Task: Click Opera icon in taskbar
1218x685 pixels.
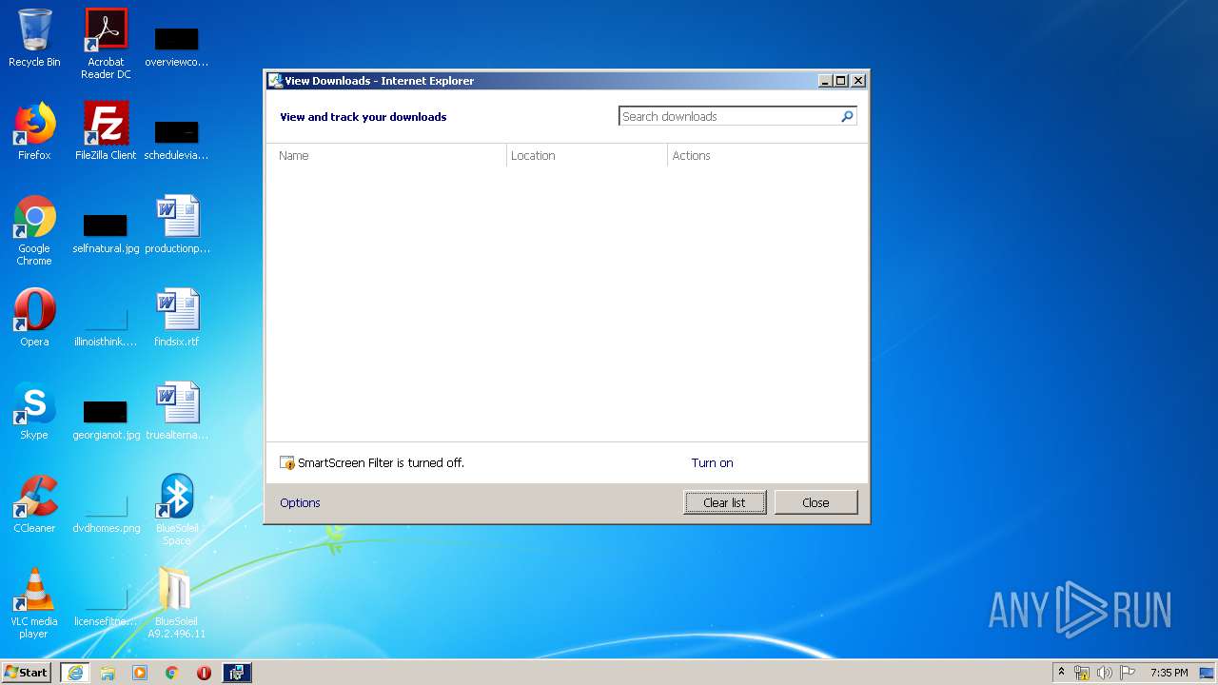Action: pos(204,673)
